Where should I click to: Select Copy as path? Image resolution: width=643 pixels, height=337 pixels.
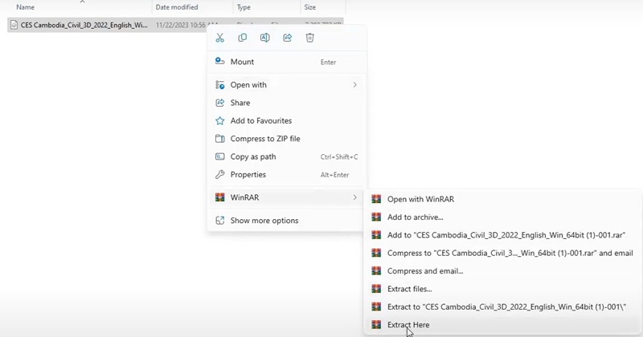pyautogui.click(x=287, y=156)
